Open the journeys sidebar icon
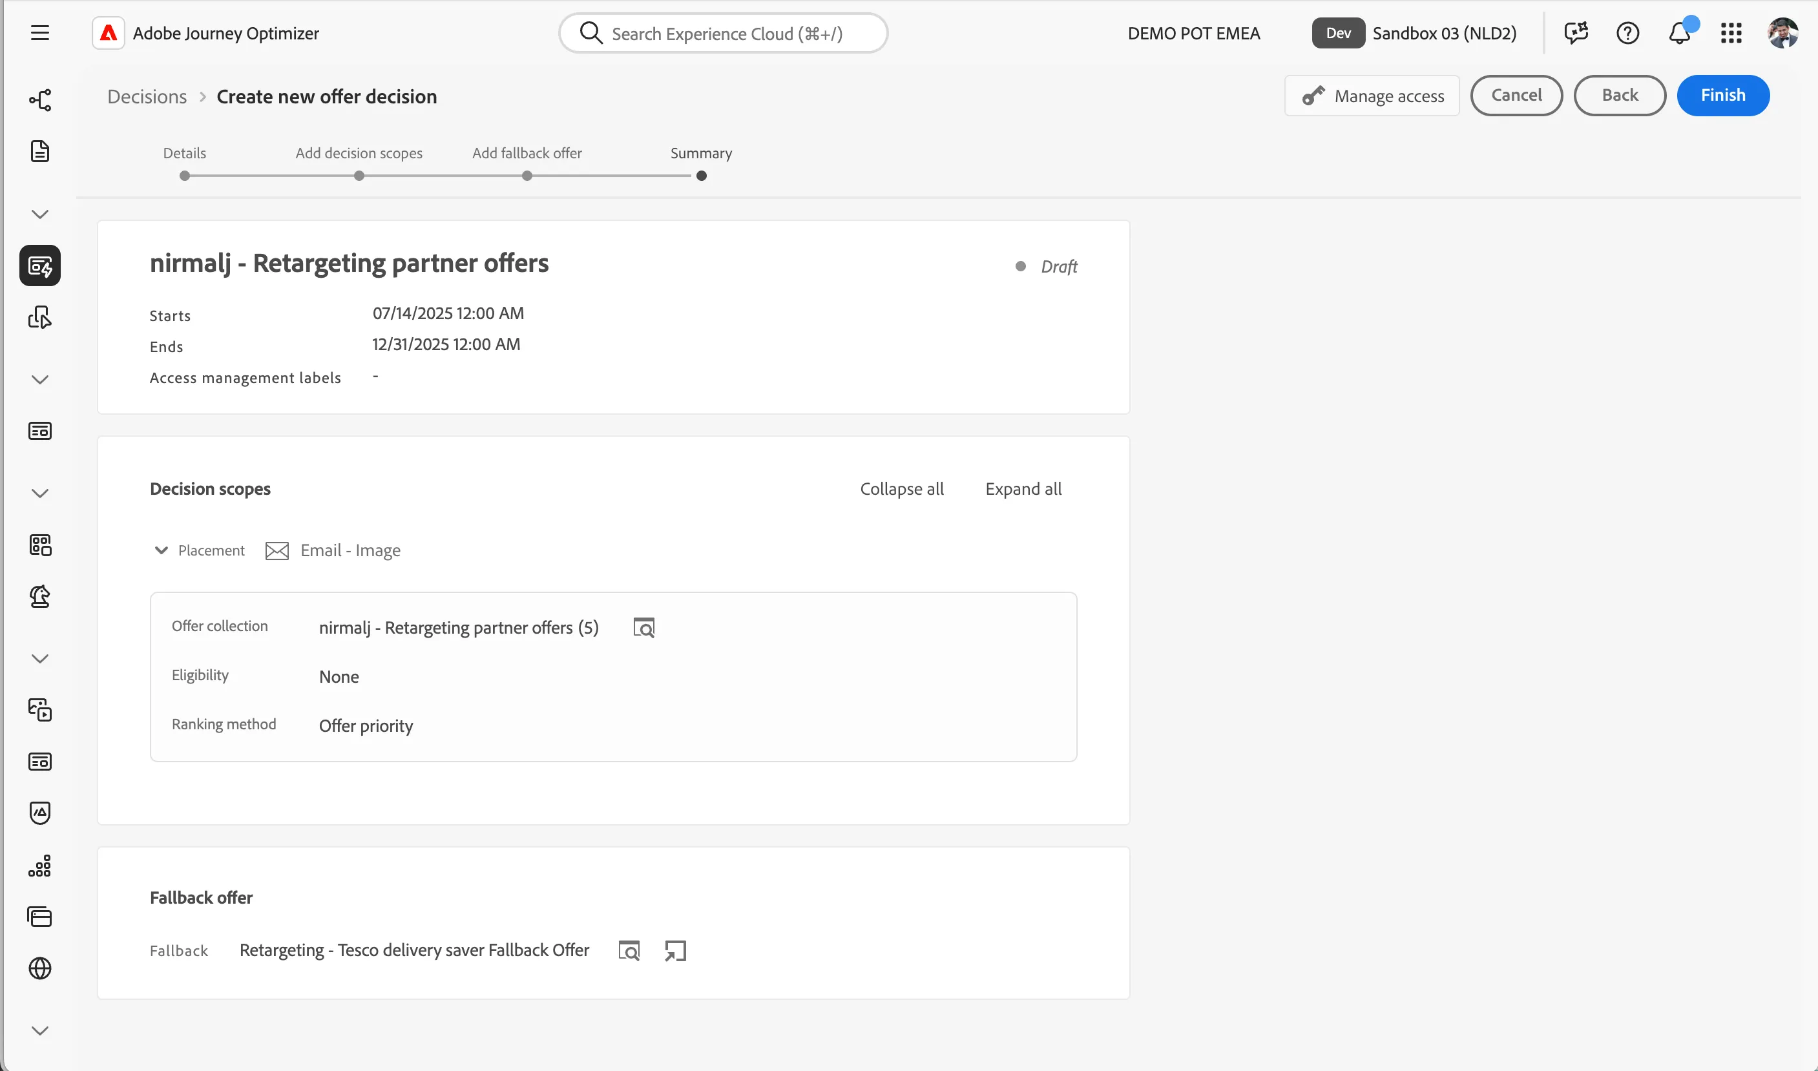The image size is (1818, 1071). coord(41,99)
